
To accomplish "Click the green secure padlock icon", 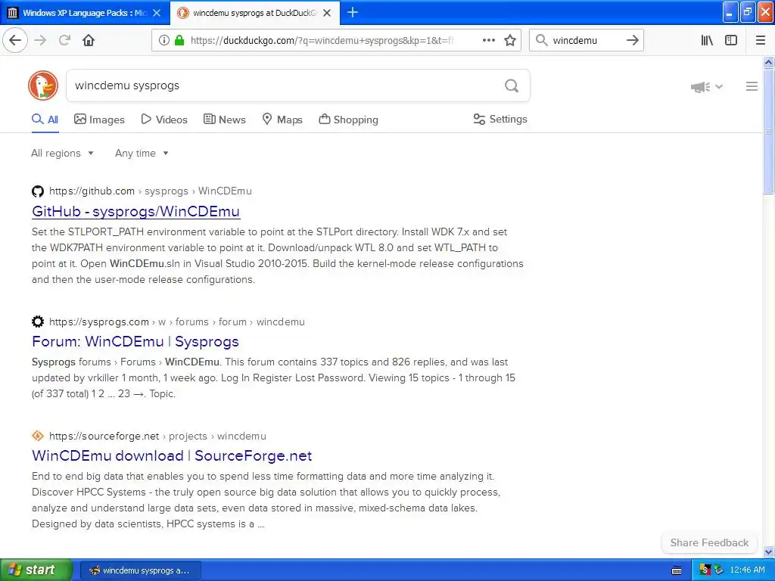I will [x=179, y=40].
